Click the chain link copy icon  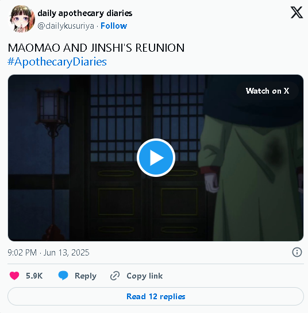[x=115, y=276]
